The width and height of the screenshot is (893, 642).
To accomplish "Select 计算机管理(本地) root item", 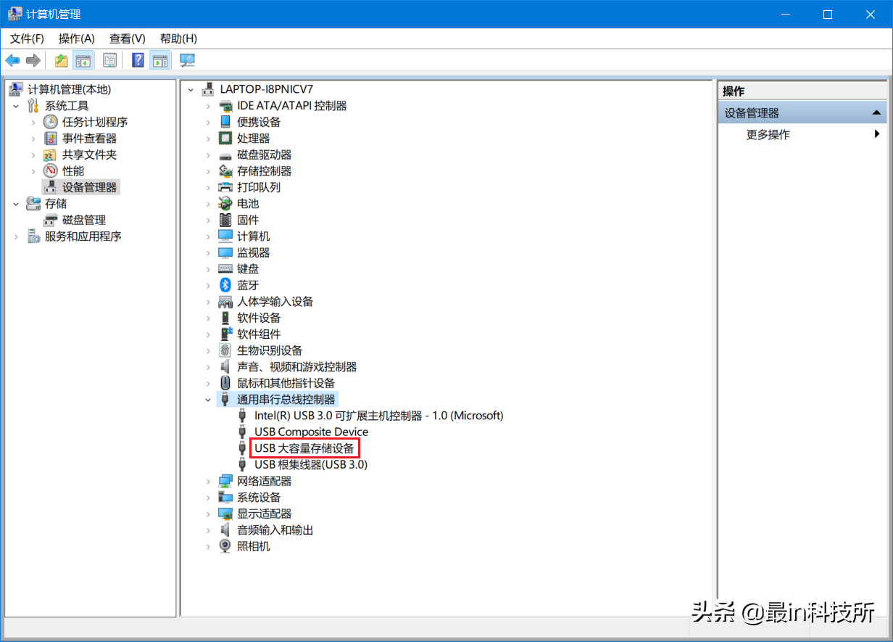I will (x=70, y=89).
